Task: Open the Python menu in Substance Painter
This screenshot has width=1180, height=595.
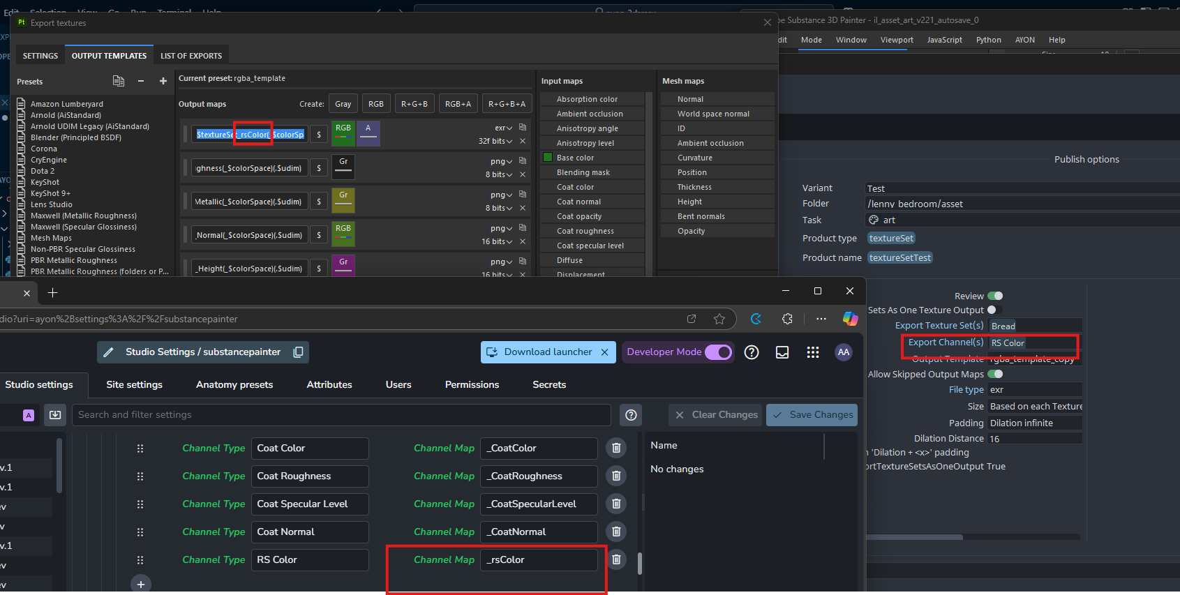Action: [988, 40]
